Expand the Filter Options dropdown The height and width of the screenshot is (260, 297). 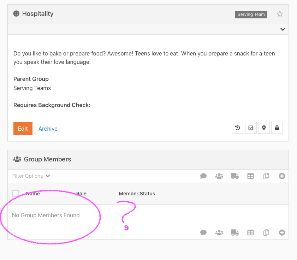click(31, 176)
